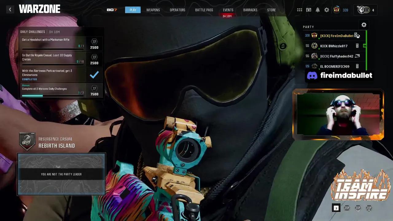Activate the plain 2XP rank token
Screen dimensions: 393x221
(x=347, y=208)
